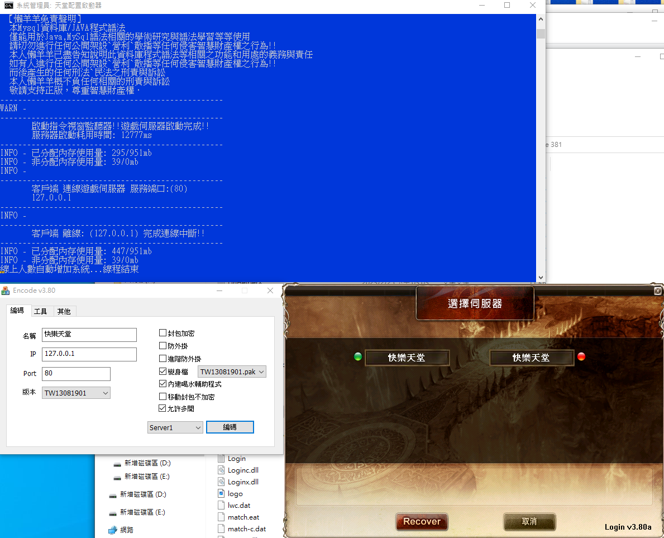Click the 線上人數自動增加系統...線程結束 console line
The width and height of the screenshot is (664, 538).
(69, 269)
